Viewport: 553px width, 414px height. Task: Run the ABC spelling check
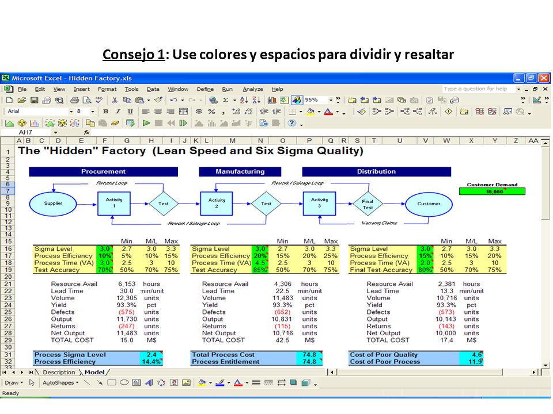pos(99,100)
